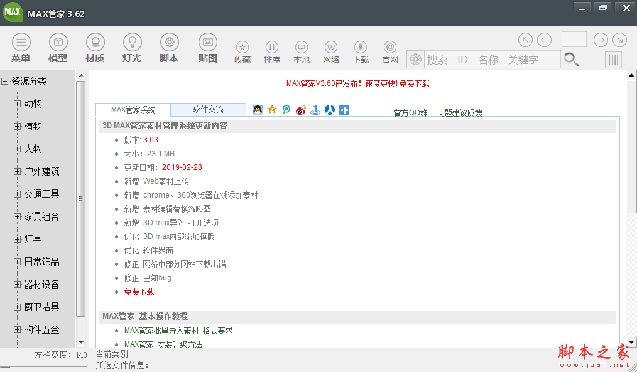637x372 pixels.
Task: Open the 官方QQ群 link
Action: tap(410, 113)
